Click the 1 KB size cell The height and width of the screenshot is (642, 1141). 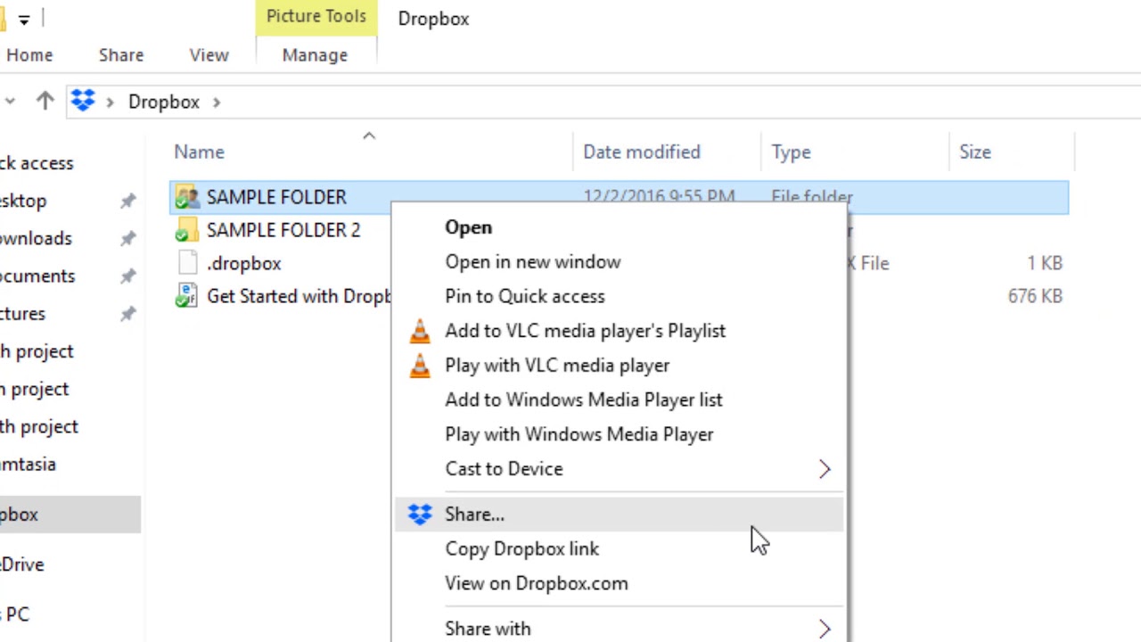(1044, 263)
